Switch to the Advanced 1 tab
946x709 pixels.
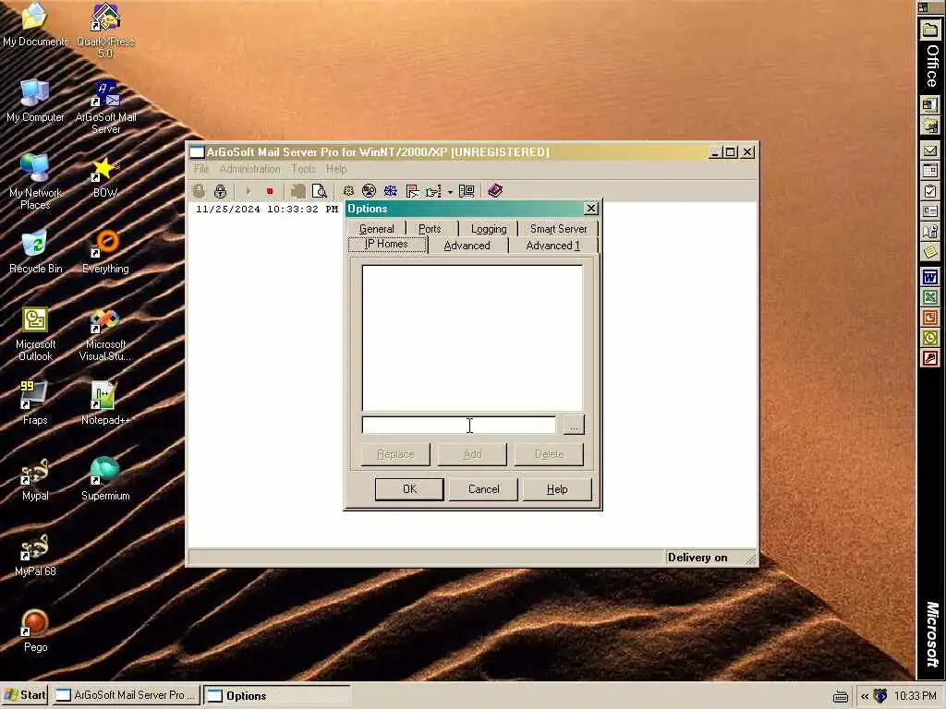pos(552,246)
